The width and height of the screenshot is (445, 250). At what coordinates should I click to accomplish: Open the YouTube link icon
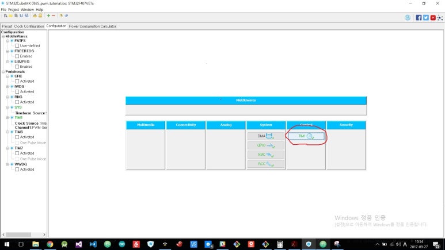click(x=433, y=18)
